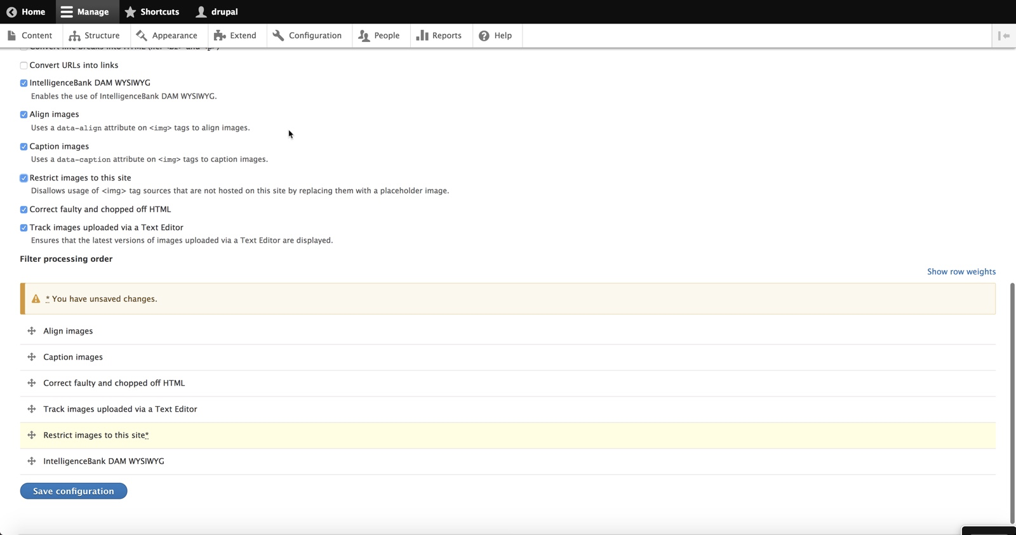Open the Home toolbar tab
The image size is (1016, 535).
click(26, 12)
